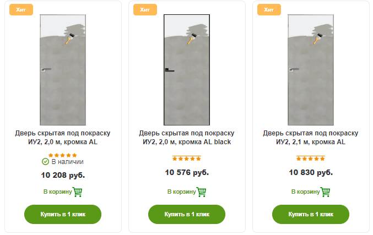Click В корзину text on first card
The width and height of the screenshot is (373, 235).
pos(57,192)
